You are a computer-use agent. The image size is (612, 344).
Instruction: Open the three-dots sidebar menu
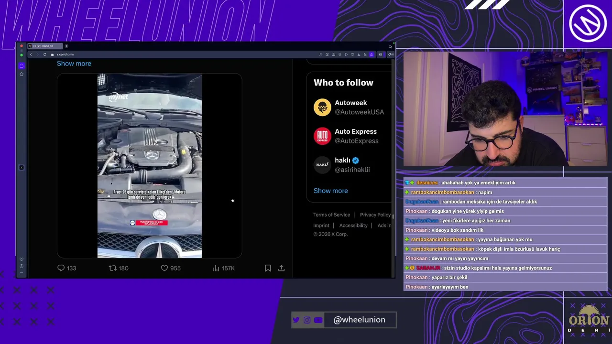[22, 273]
